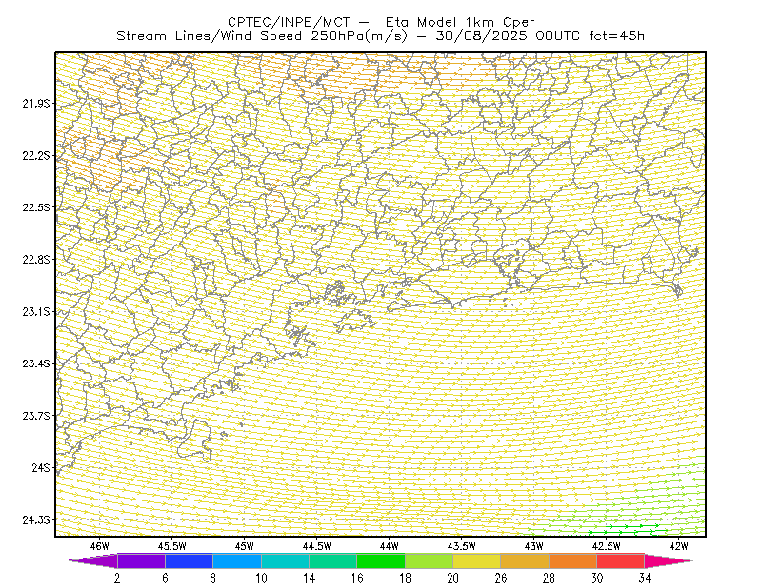Screen dimensions: 762x588
Task: Click legend value 10
Action: pyautogui.click(x=261, y=578)
